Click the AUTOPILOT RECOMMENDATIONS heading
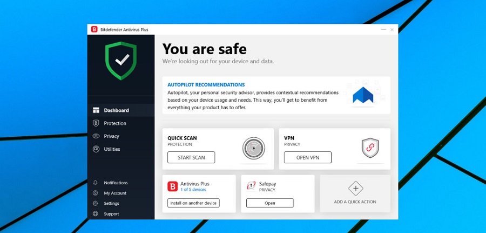Image resolution: width=486 pixels, height=233 pixels. click(206, 85)
